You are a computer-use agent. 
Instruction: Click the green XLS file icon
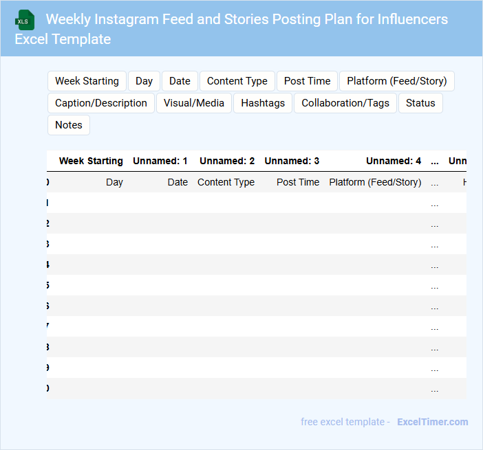(25, 20)
